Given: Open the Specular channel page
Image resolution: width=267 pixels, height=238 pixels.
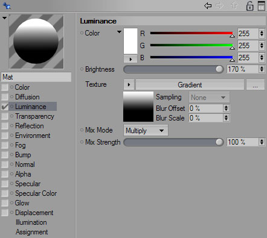Looking at the screenshot, I should [28, 184].
